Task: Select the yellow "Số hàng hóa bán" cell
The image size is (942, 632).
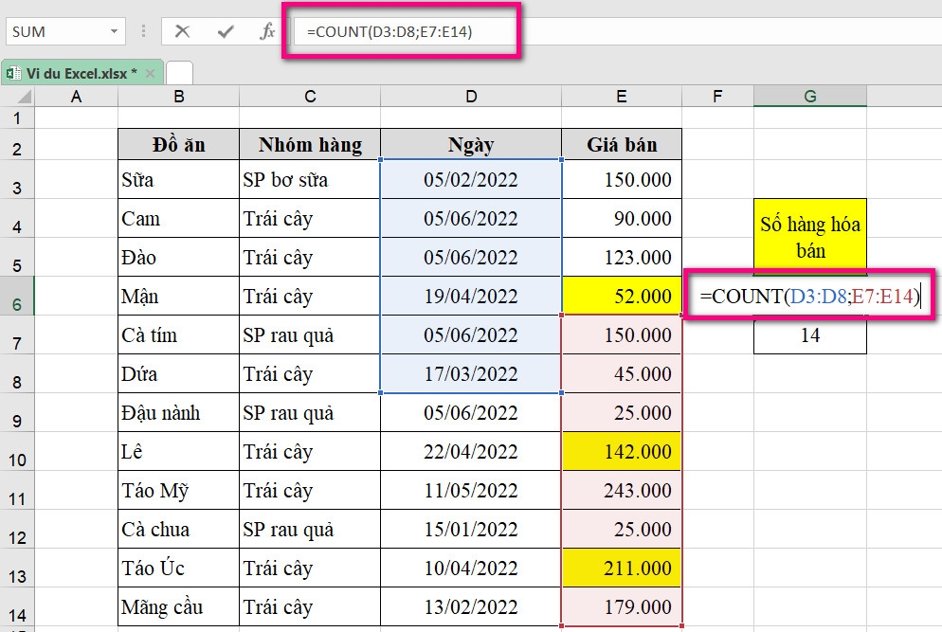Action: pos(810,230)
